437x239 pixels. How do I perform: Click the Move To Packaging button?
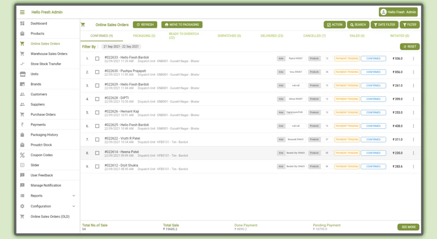coord(182,25)
